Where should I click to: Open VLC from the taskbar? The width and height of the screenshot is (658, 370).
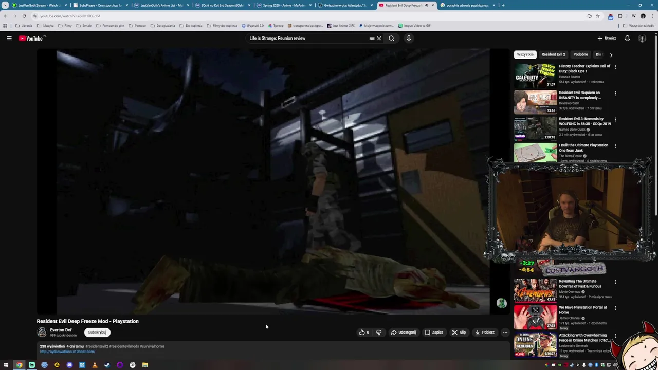(x=95, y=365)
